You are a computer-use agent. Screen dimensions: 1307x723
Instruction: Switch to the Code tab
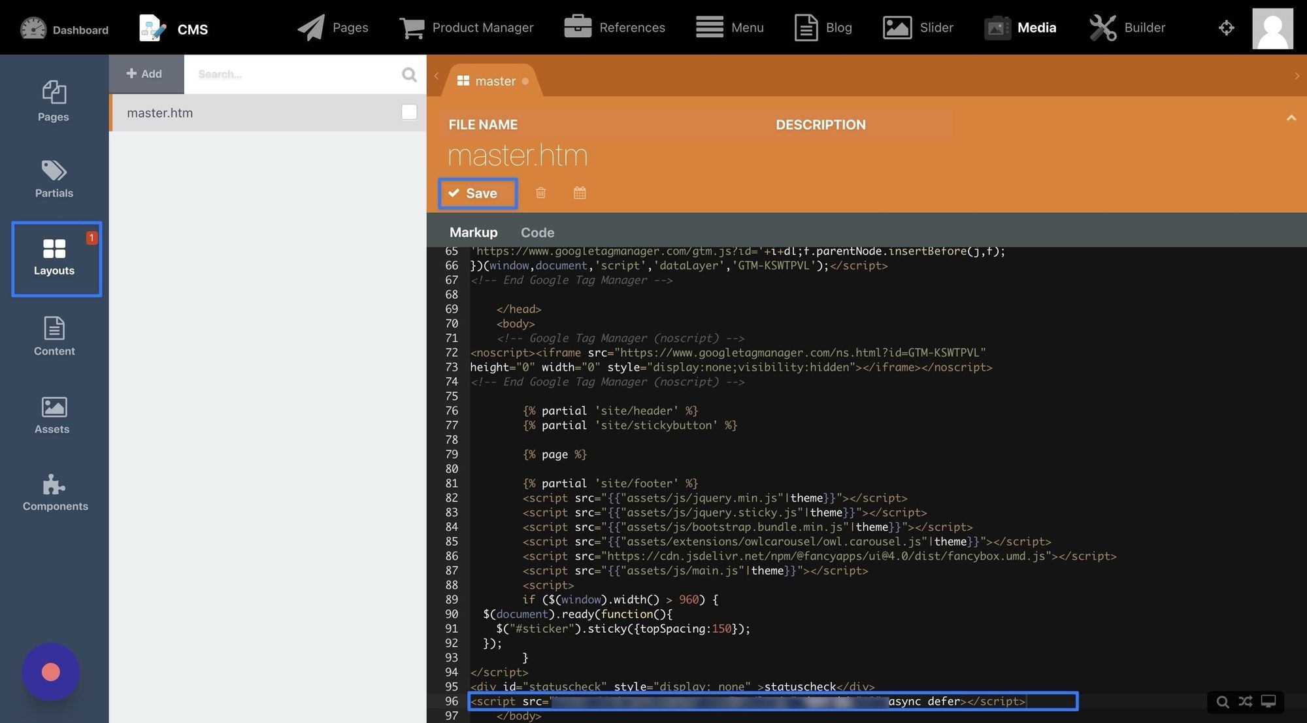(537, 232)
